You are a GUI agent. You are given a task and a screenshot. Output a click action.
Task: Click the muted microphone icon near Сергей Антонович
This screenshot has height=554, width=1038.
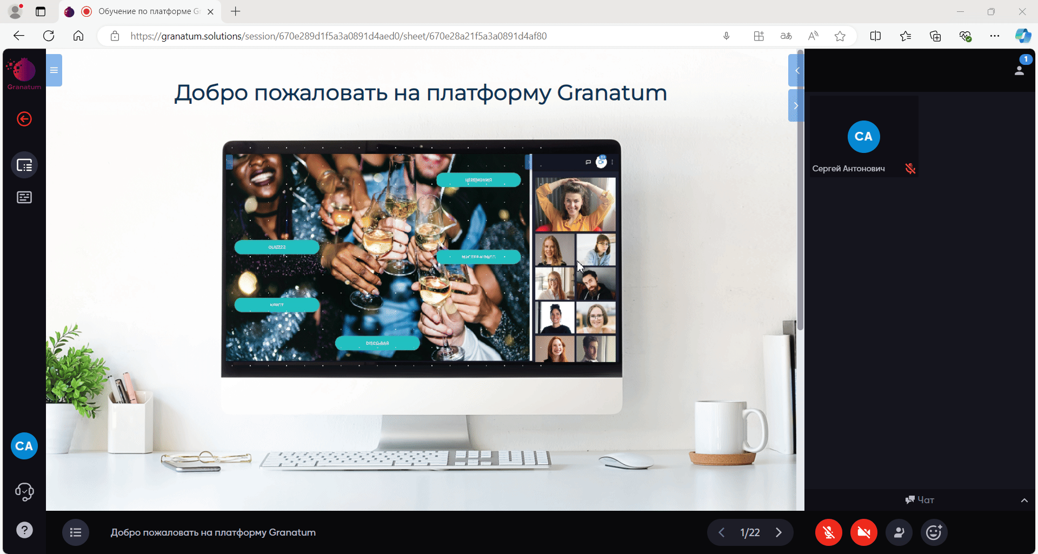coord(910,169)
